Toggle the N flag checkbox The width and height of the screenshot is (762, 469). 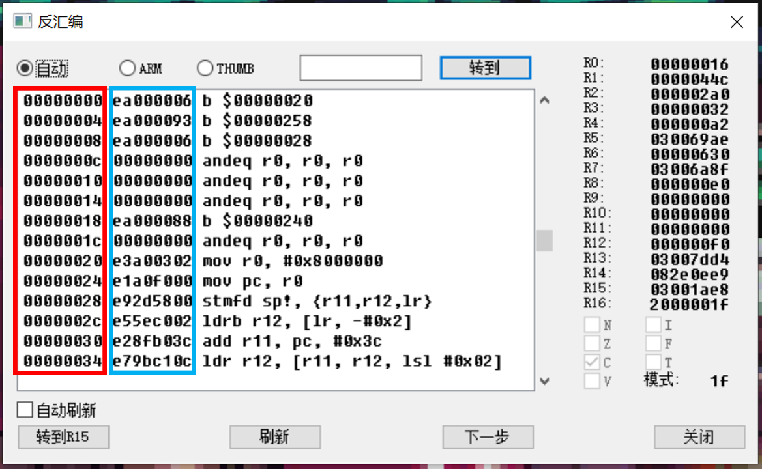tap(591, 324)
